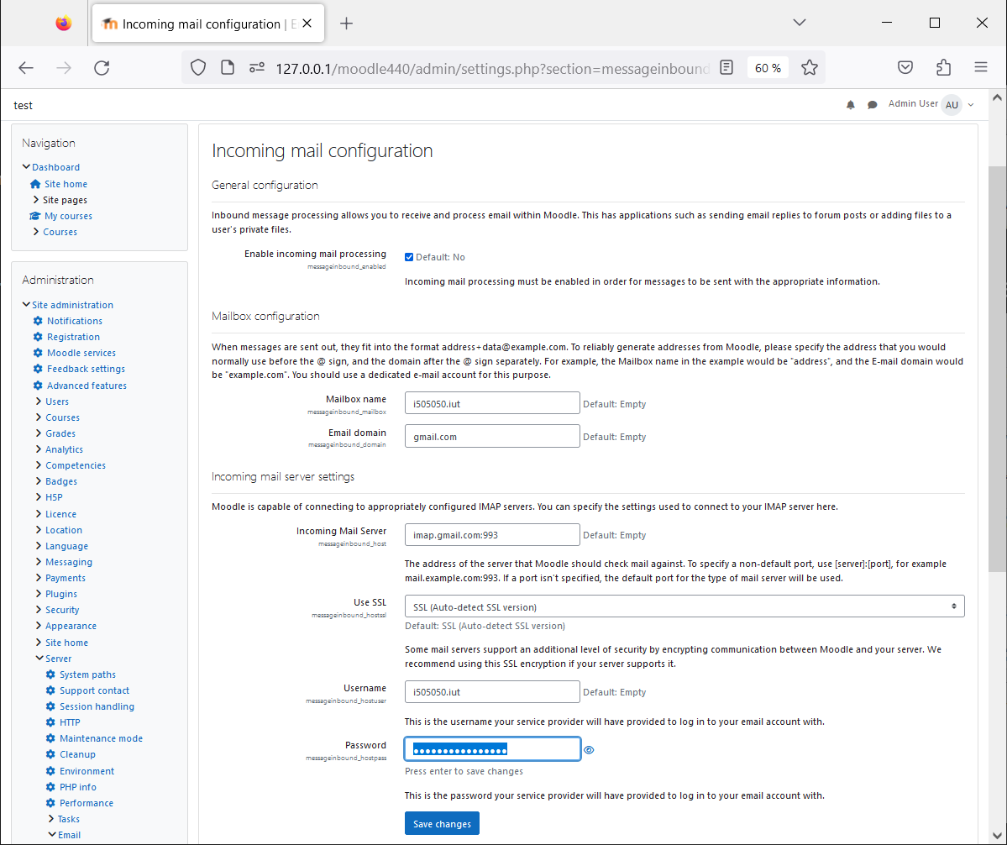The height and width of the screenshot is (845, 1007).
Task: Open the Admin User menu chevron
Action: [971, 105]
